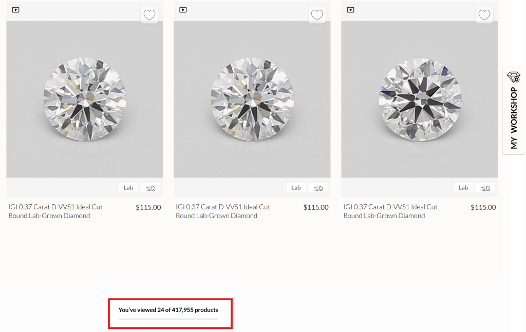Favorite the first diamond using the heart icon
This screenshot has width=526, height=332.
pyautogui.click(x=149, y=15)
